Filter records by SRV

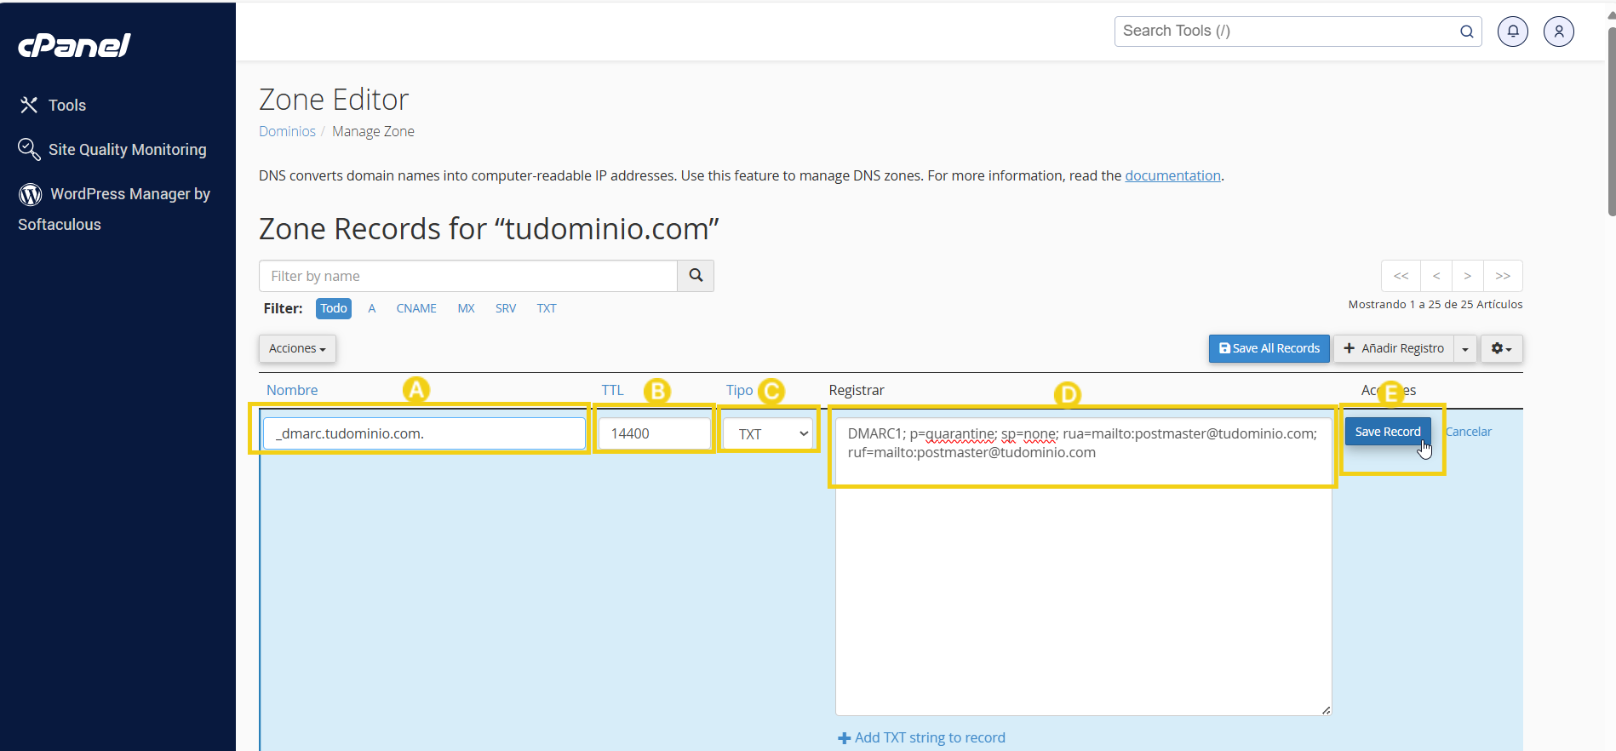506,308
